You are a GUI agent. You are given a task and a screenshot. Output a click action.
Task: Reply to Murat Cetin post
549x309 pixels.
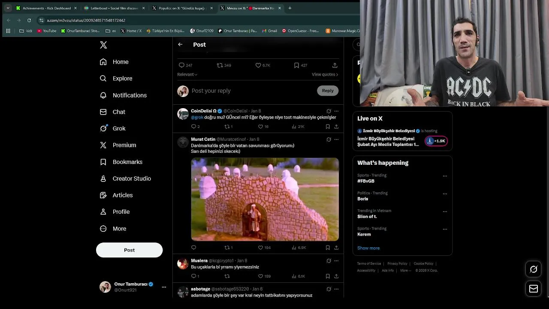(x=193, y=248)
